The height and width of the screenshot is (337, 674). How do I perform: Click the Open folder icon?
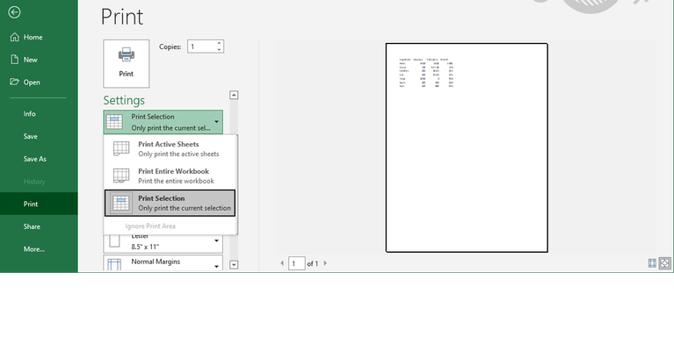point(15,82)
